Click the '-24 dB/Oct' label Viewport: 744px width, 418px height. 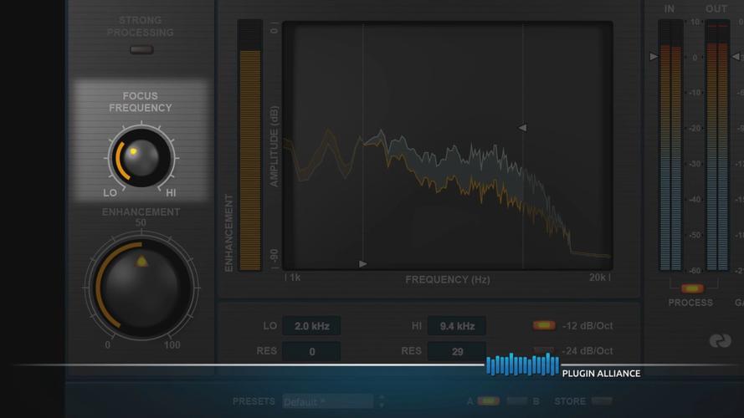[588, 351]
